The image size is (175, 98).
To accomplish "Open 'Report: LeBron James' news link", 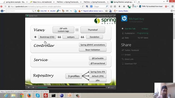I will coord(94,11).
